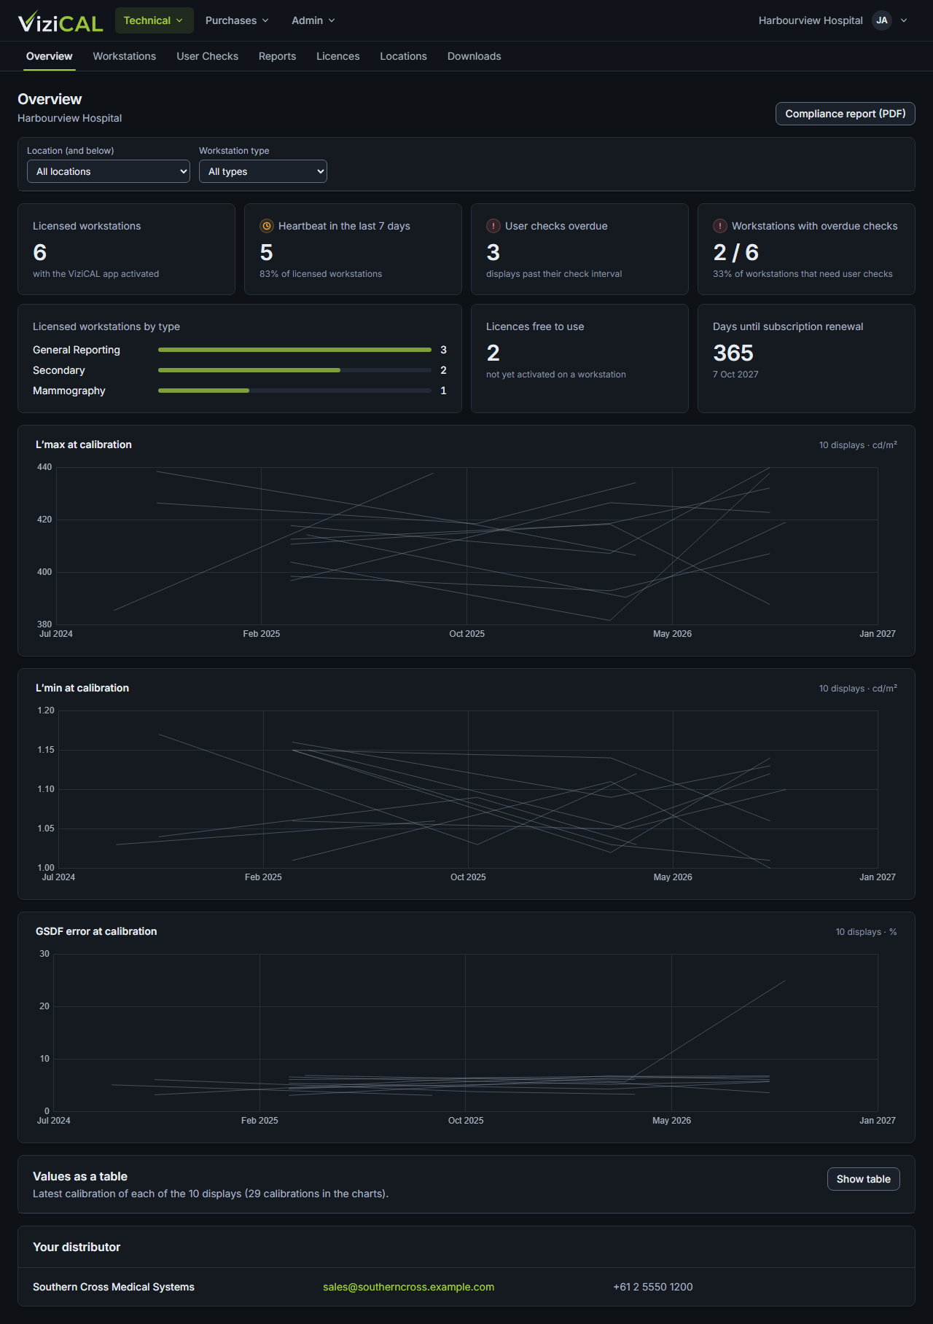Click the Days until subscription renewal card
The height and width of the screenshot is (1324, 933).
point(806,359)
